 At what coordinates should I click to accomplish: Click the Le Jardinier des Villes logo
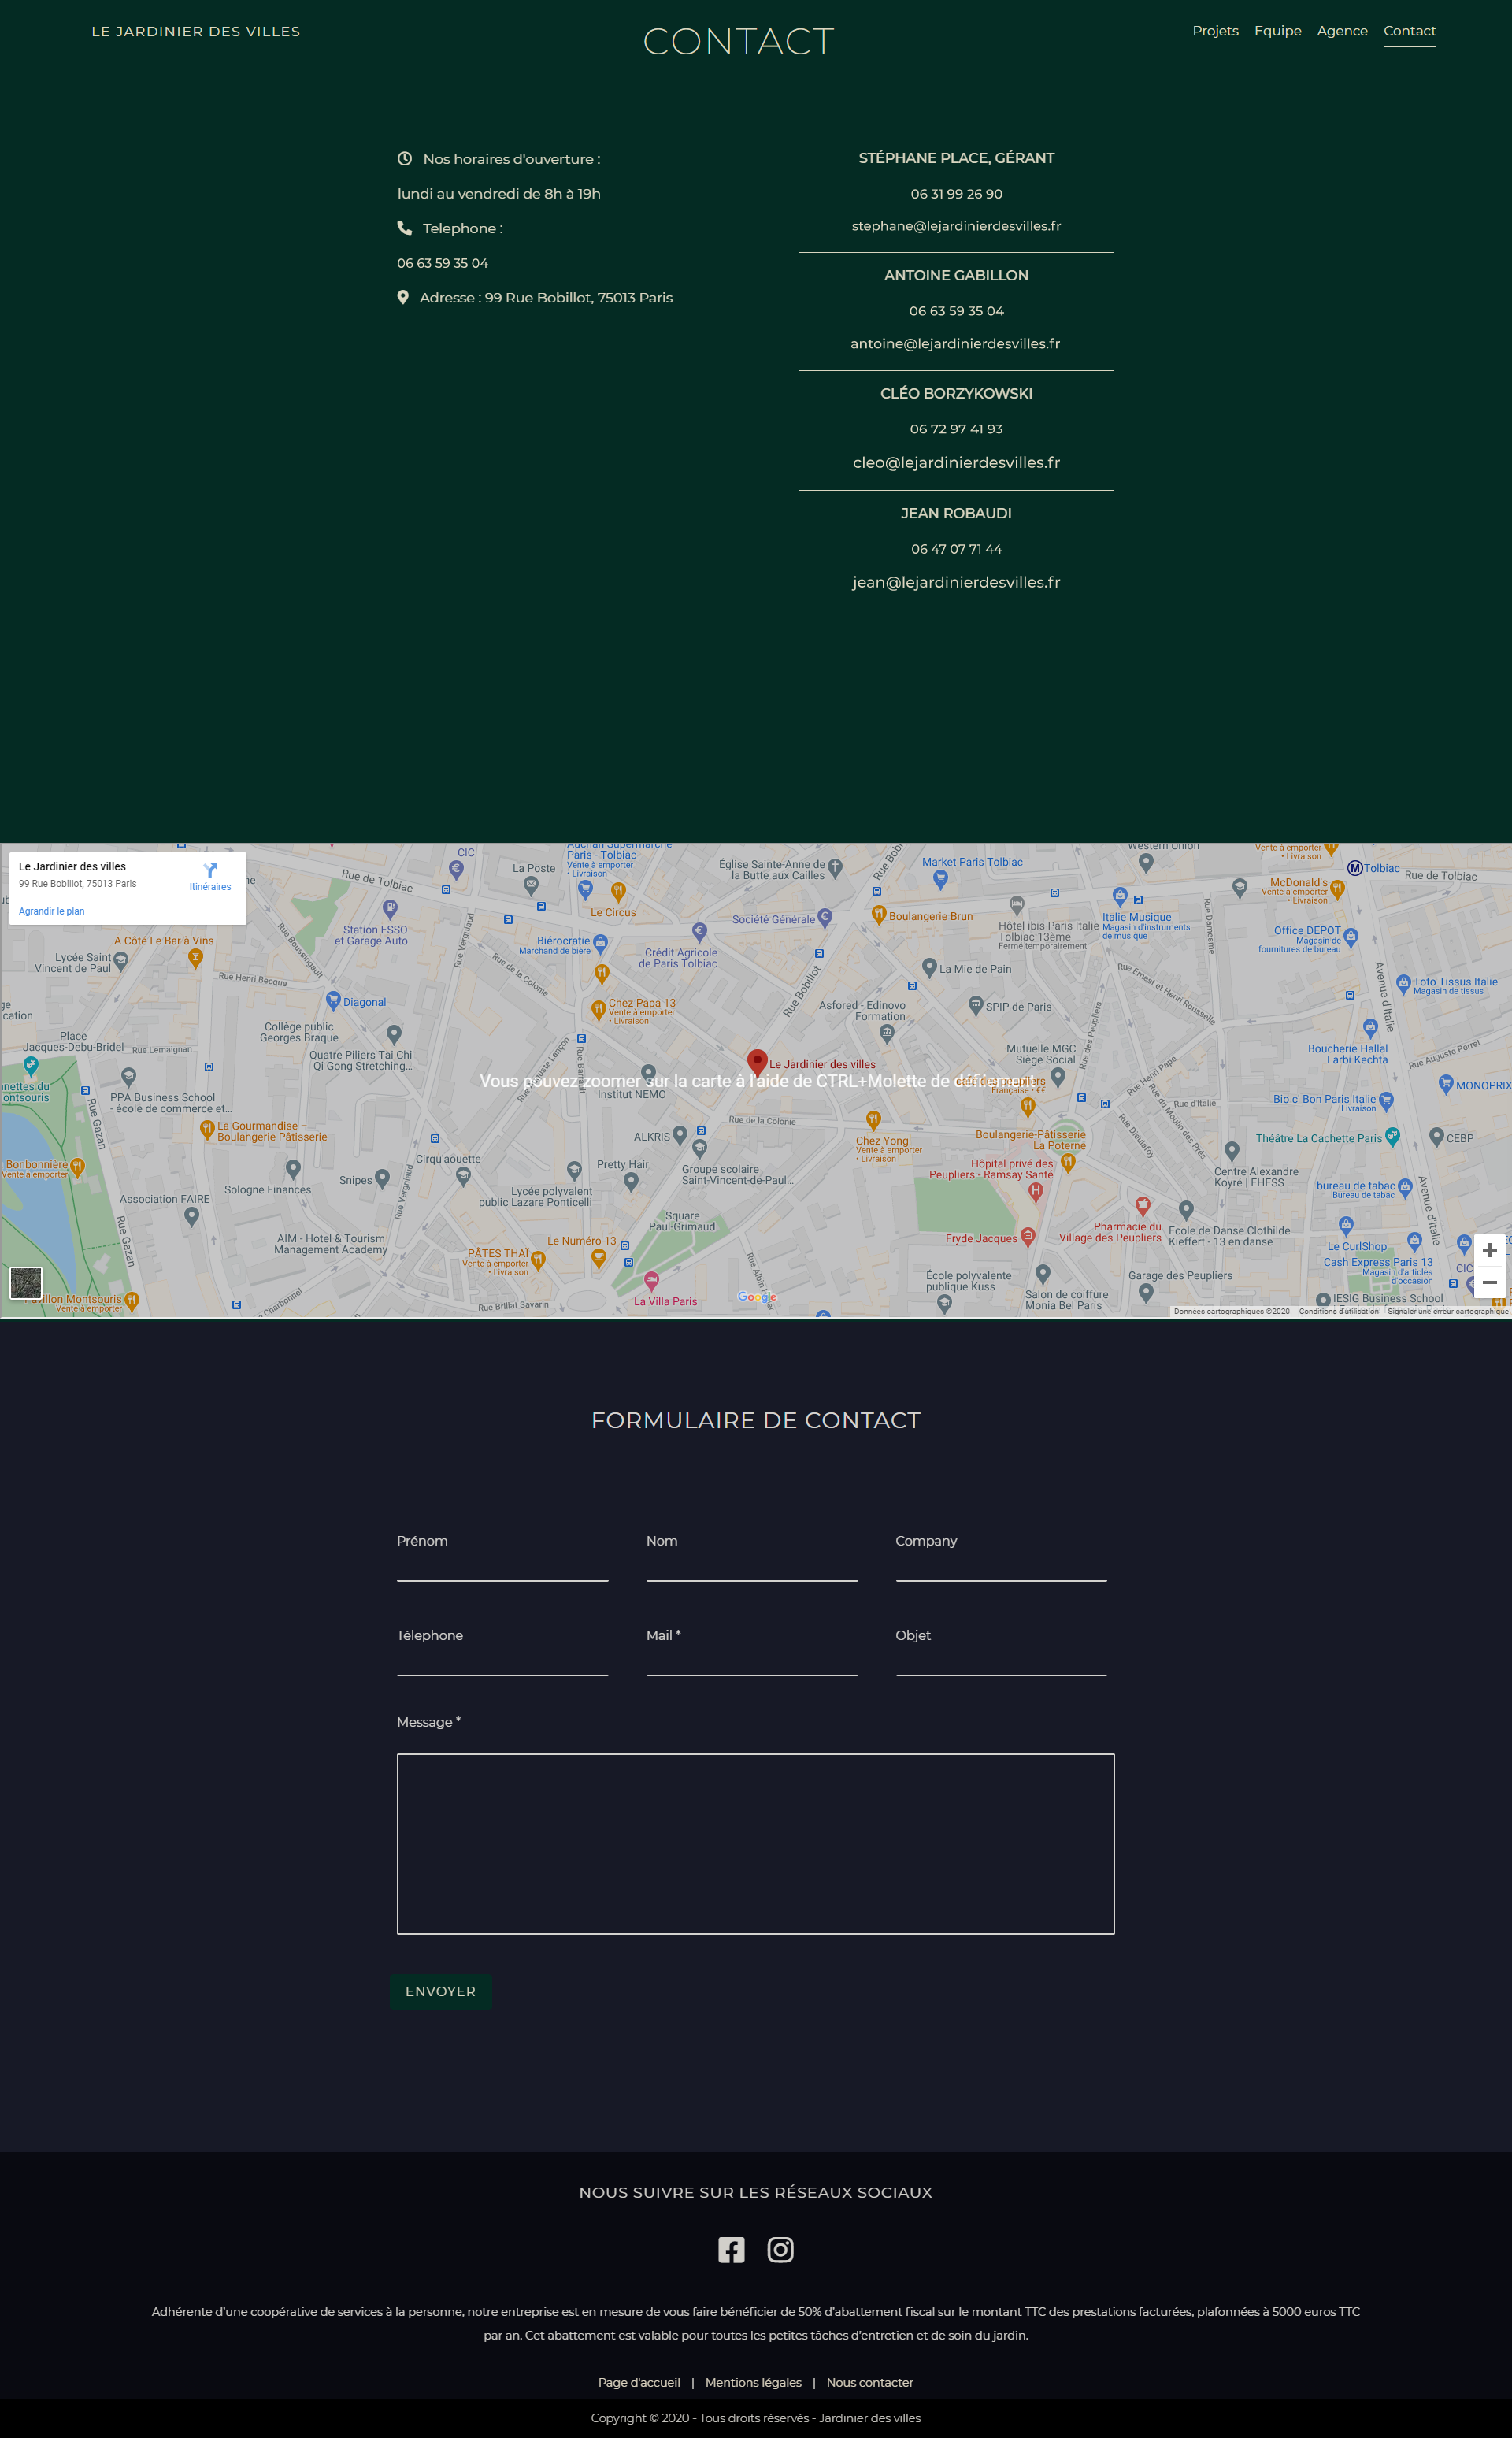196,32
